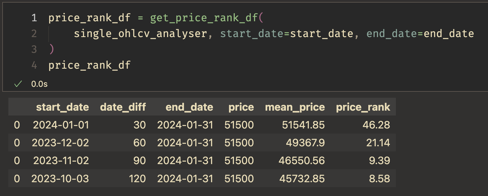
Task: Click code line number 4
Action: click(34, 65)
